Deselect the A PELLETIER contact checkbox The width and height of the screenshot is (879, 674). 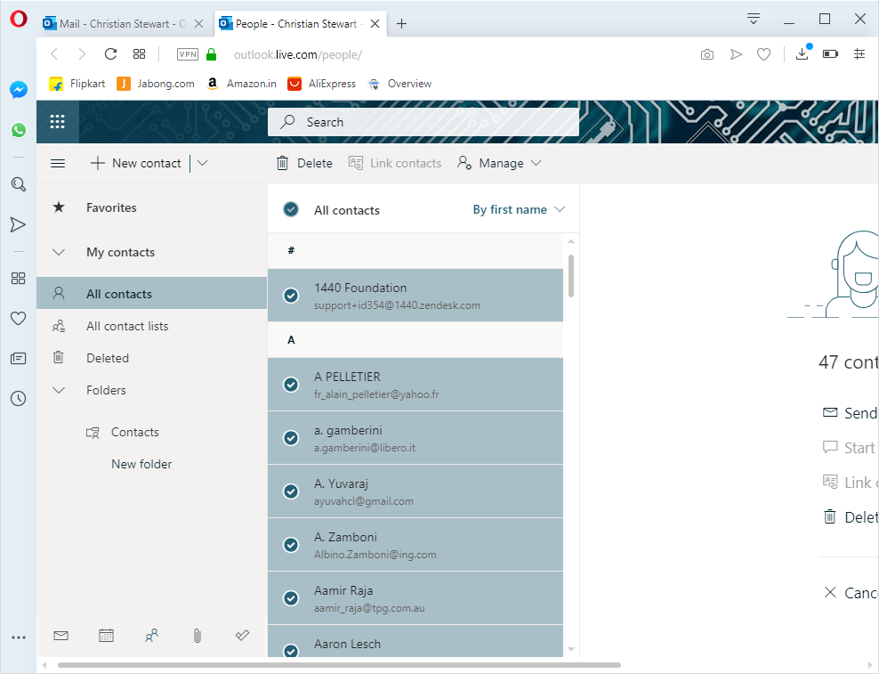(291, 385)
